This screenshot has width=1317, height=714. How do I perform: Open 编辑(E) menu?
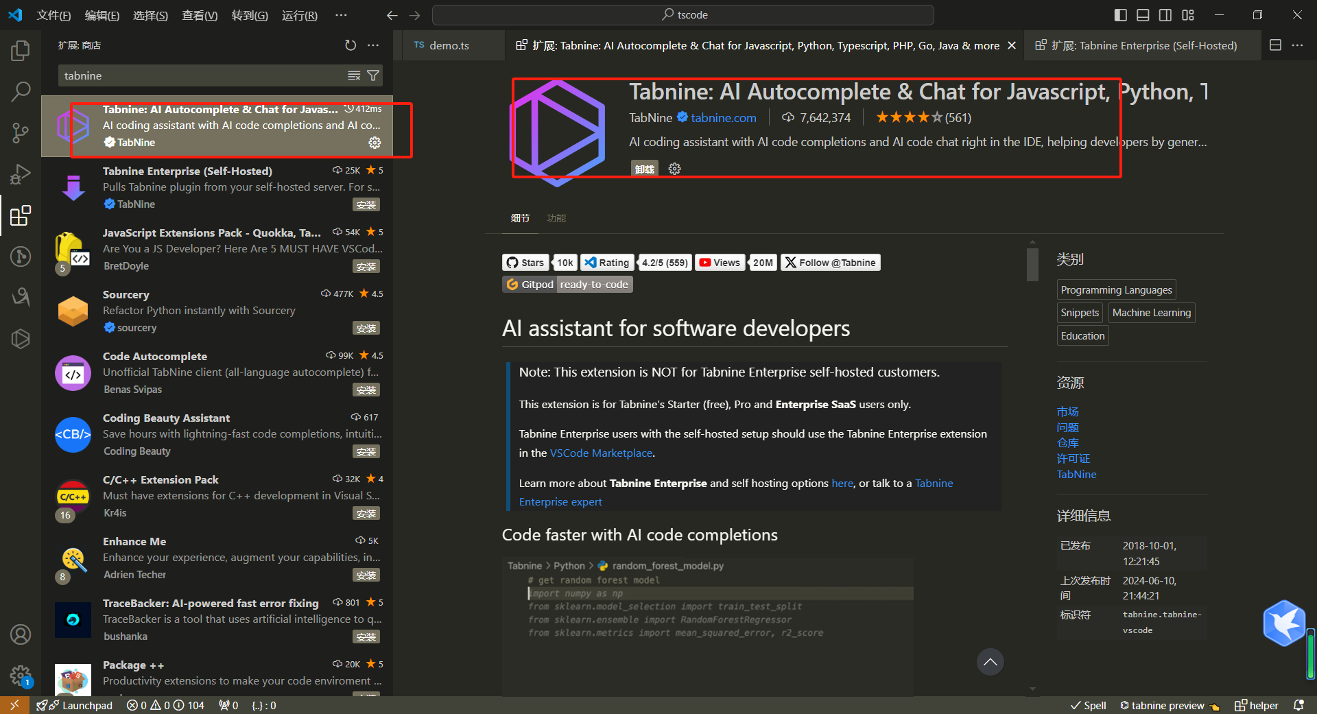tap(102, 15)
